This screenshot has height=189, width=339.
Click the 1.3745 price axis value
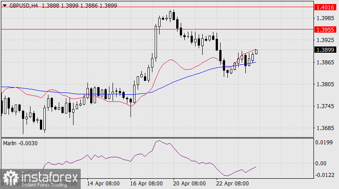(x=325, y=106)
